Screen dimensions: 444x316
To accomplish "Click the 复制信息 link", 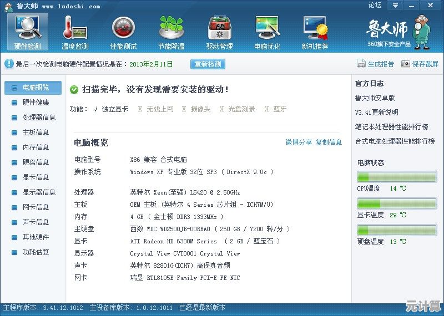I will tap(329, 142).
